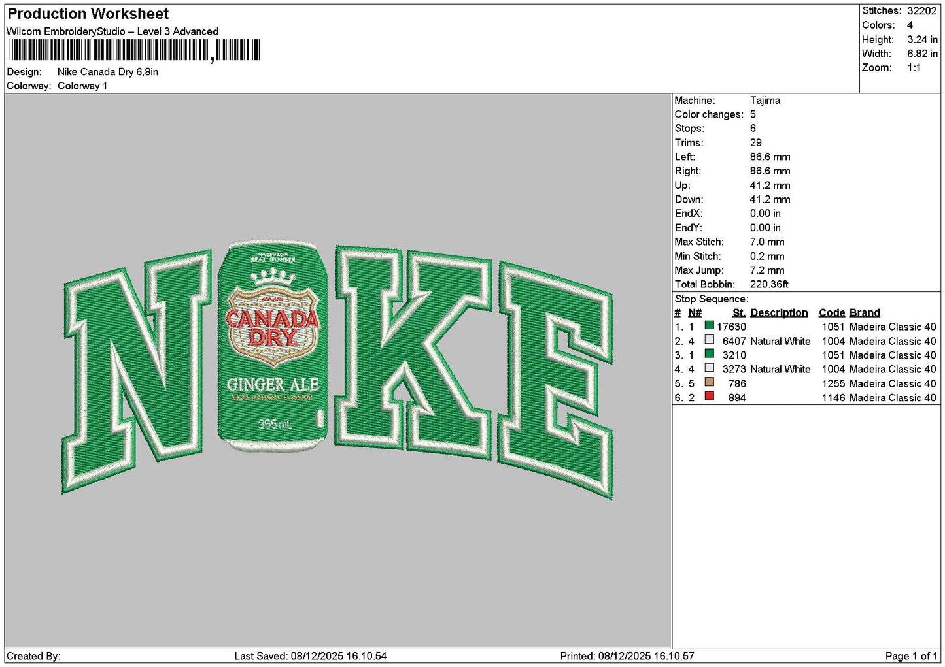
Task: Click the Stitches value 32202
Action: pyautogui.click(x=922, y=11)
